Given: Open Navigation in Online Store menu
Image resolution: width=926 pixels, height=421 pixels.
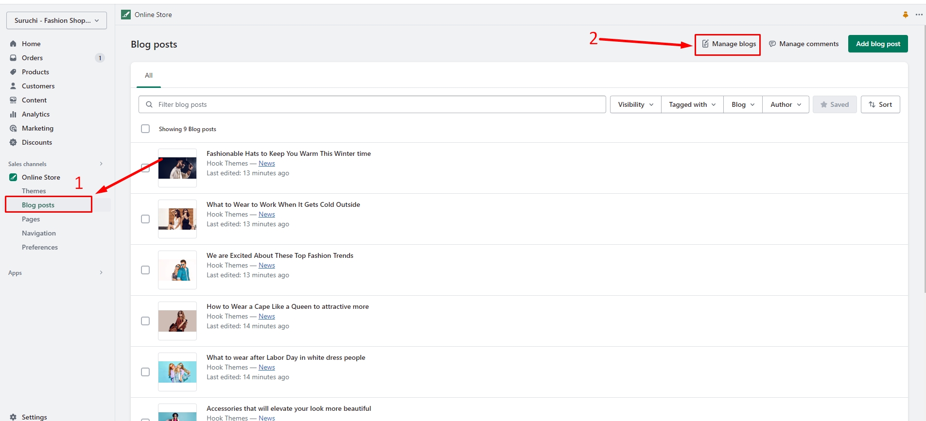Looking at the screenshot, I should coord(39,233).
